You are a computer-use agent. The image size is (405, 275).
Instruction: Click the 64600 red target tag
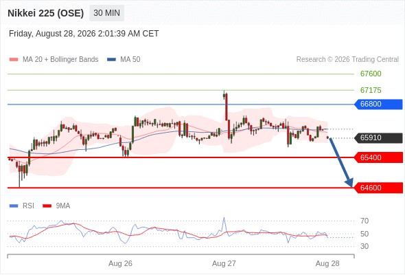point(378,188)
